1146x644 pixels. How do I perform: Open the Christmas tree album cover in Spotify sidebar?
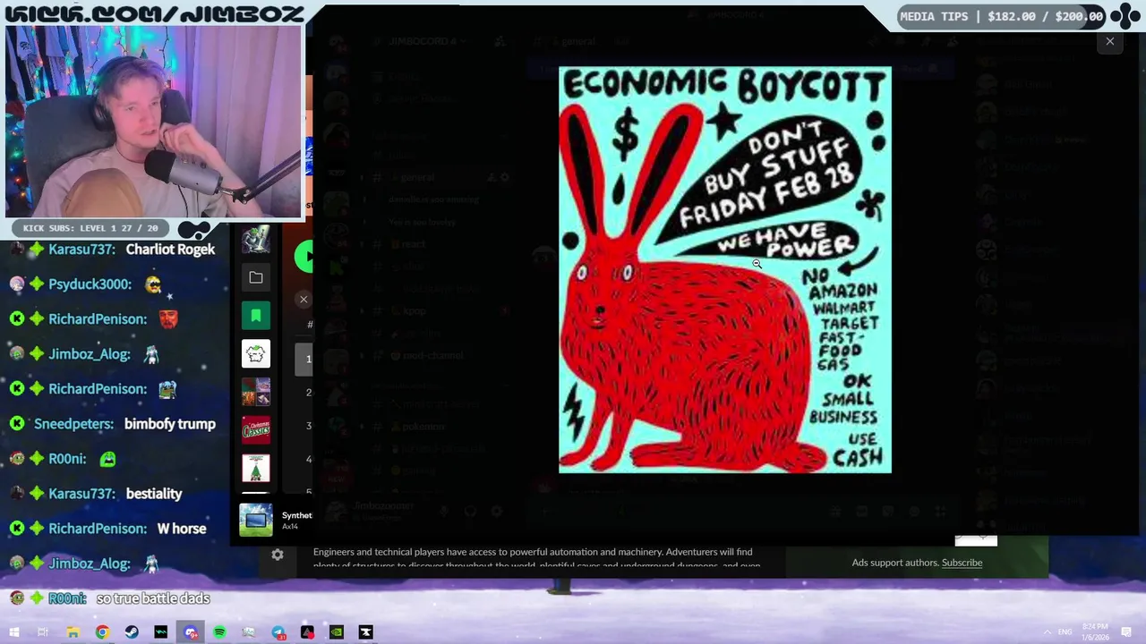(x=256, y=468)
